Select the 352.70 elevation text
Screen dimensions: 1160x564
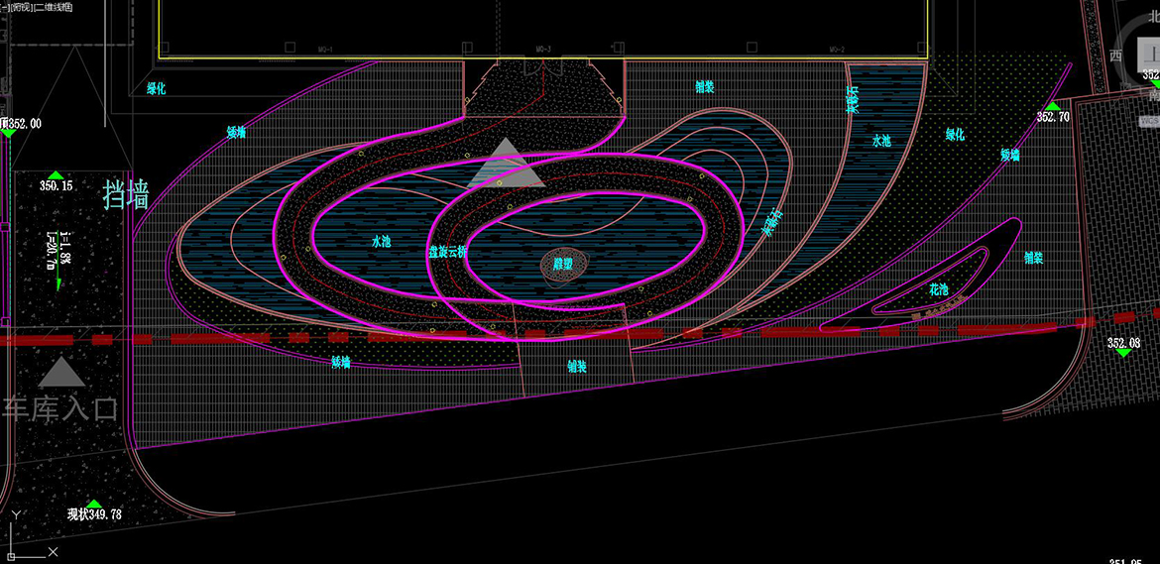[x=1053, y=117]
